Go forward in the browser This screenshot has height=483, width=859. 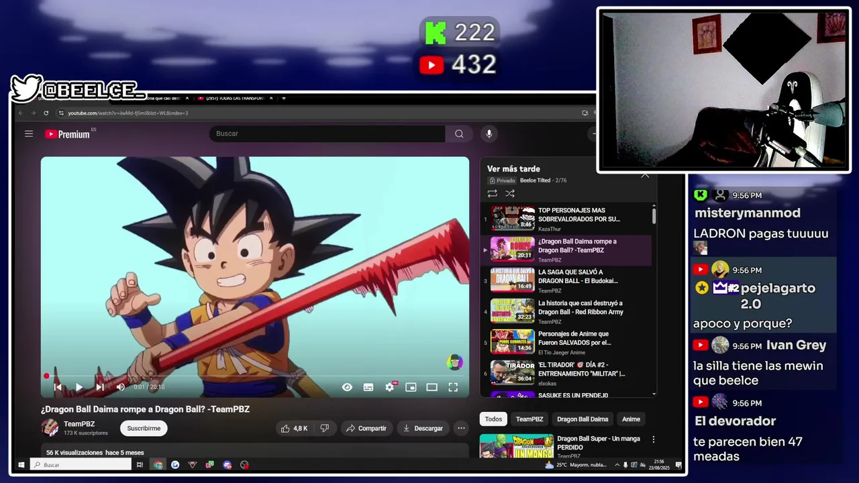pos(33,113)
